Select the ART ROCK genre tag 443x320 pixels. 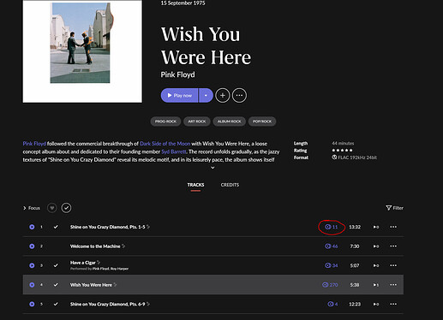197,121
